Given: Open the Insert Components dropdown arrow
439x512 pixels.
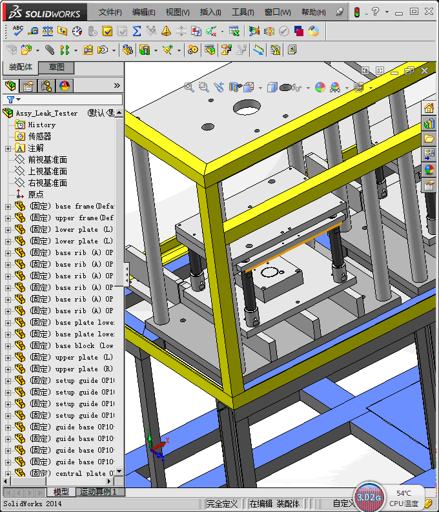Looking at the screenshot, I should [x=37, y=50].
